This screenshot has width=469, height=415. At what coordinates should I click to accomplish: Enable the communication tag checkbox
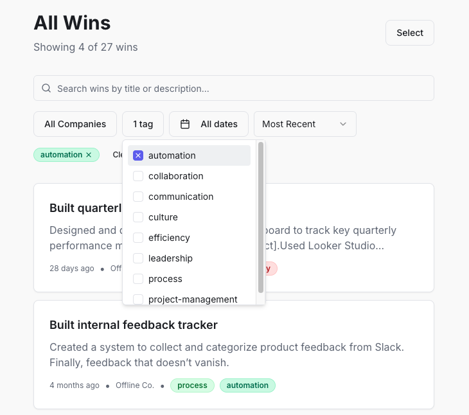pos(138,197)
